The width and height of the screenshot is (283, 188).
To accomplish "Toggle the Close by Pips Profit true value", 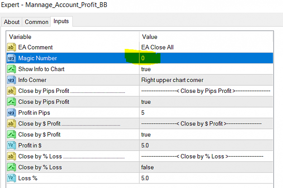I will point(206,102).
